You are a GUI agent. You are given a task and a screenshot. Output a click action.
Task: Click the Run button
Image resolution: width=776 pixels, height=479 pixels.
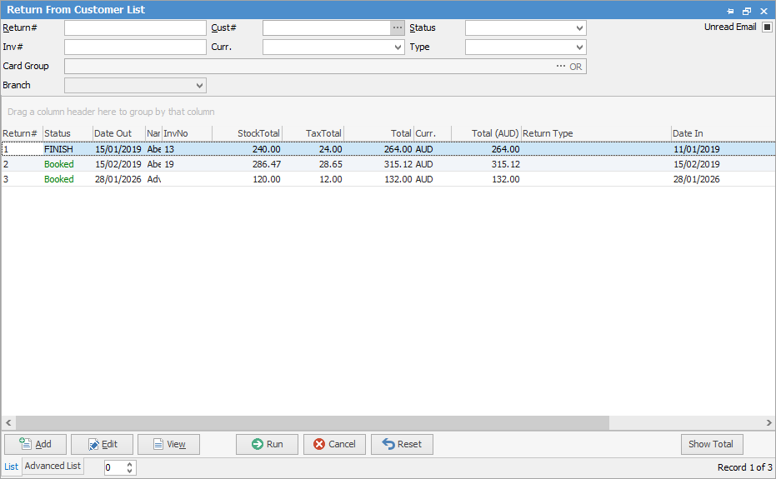[268, 444]
